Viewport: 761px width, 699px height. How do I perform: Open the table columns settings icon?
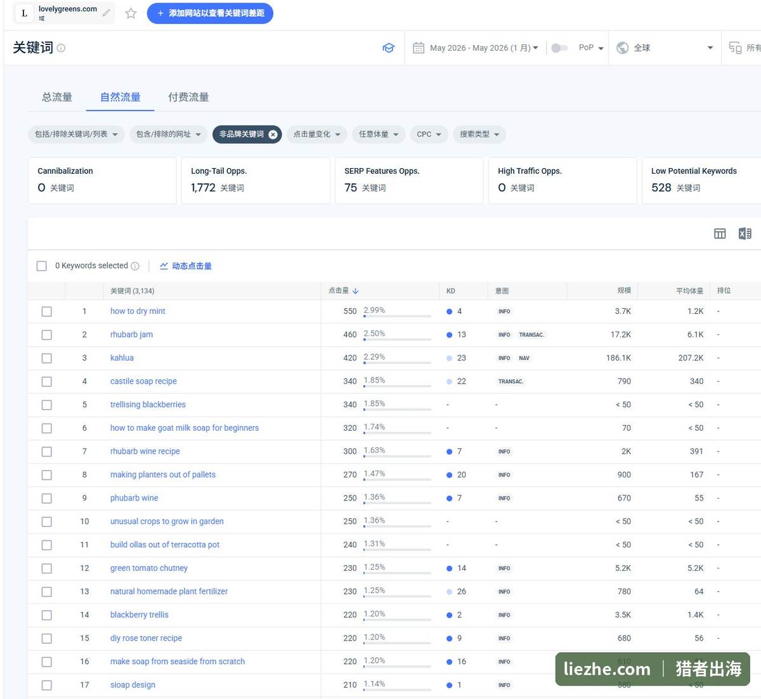[x=720, y=233]
